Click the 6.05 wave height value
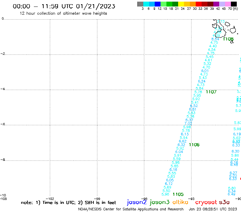Screen dimensions: 241x212 pyautogui.click(x=170, y=180)
